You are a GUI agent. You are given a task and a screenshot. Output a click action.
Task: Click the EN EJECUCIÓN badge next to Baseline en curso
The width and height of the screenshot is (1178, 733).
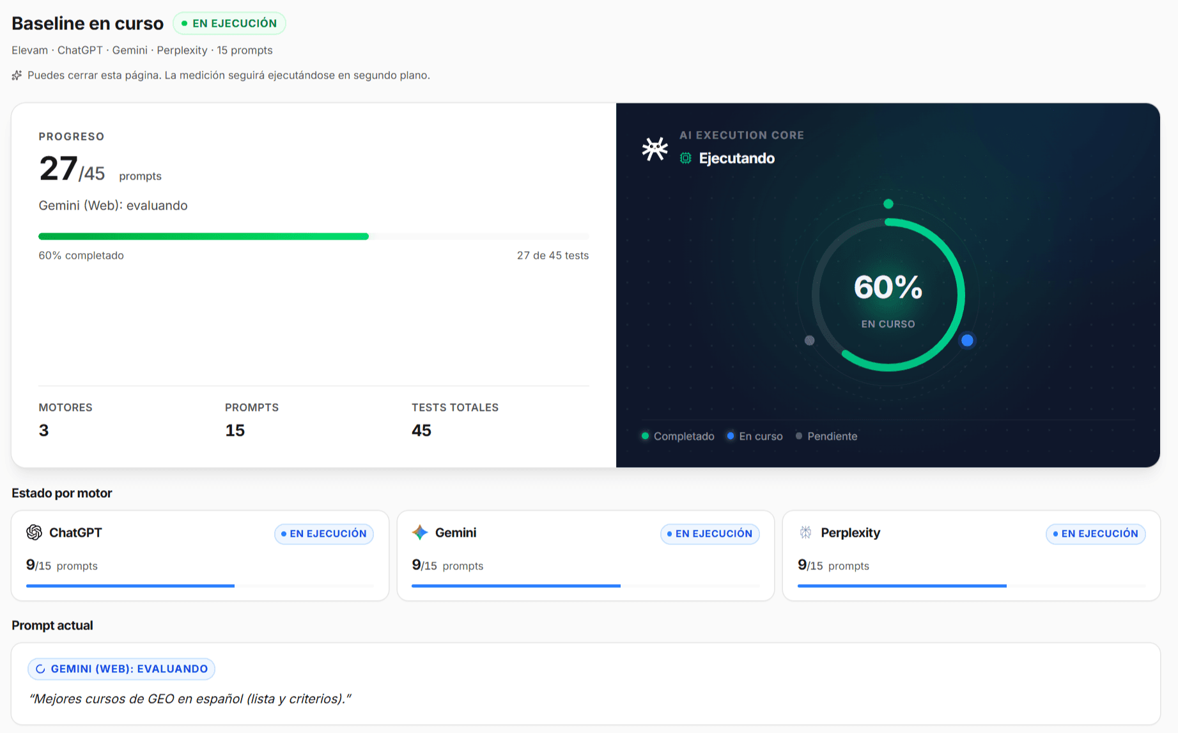click(229, 24)
